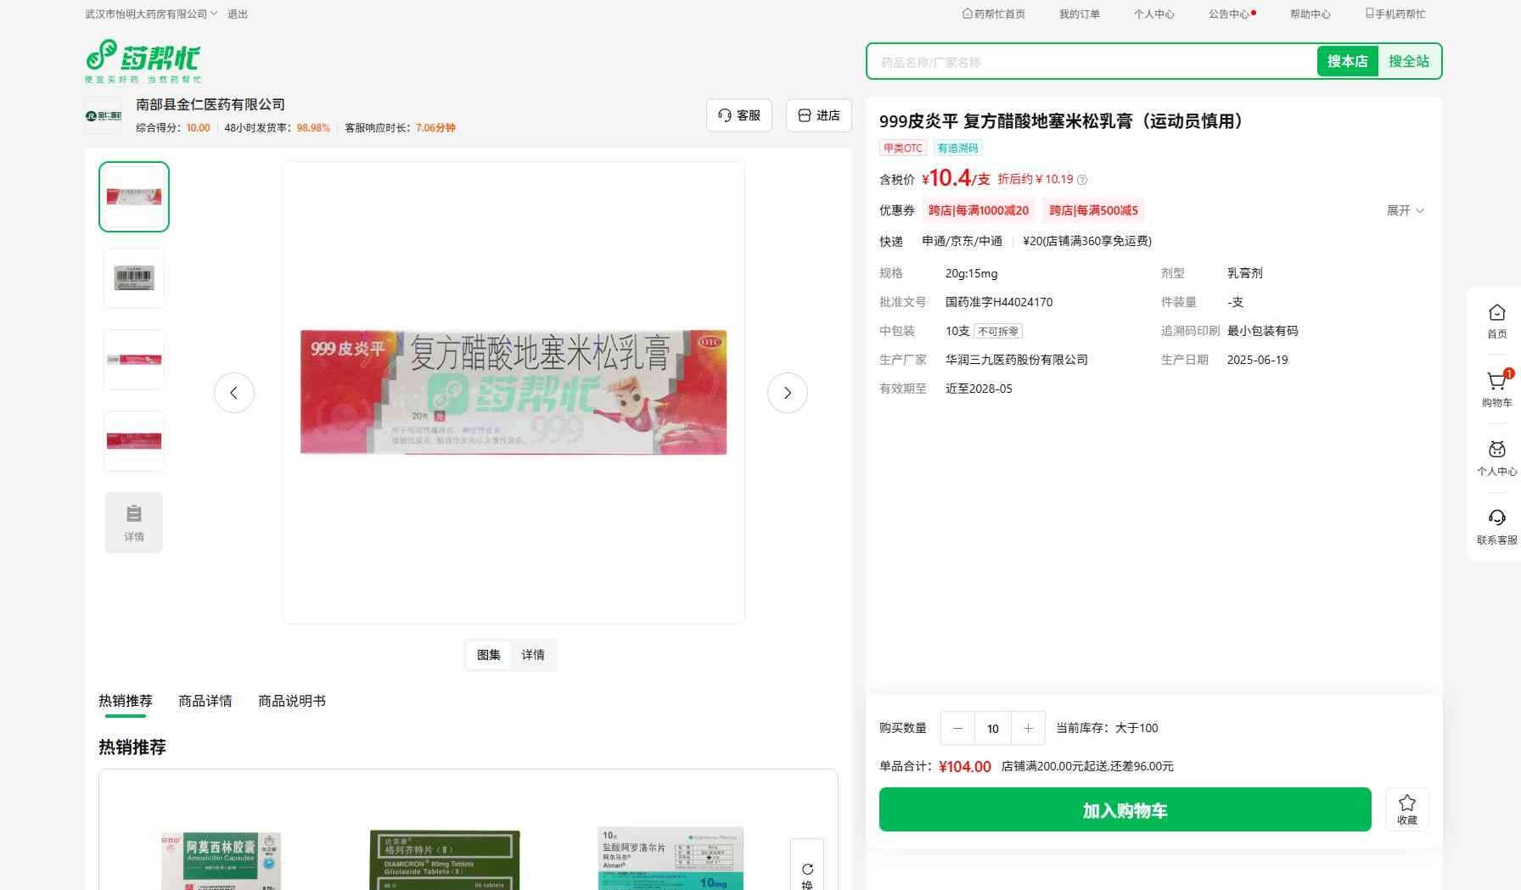This screenshot has height=890, width=1521.
Task: Show previous product image with left arrow
Action: (233, 393)
